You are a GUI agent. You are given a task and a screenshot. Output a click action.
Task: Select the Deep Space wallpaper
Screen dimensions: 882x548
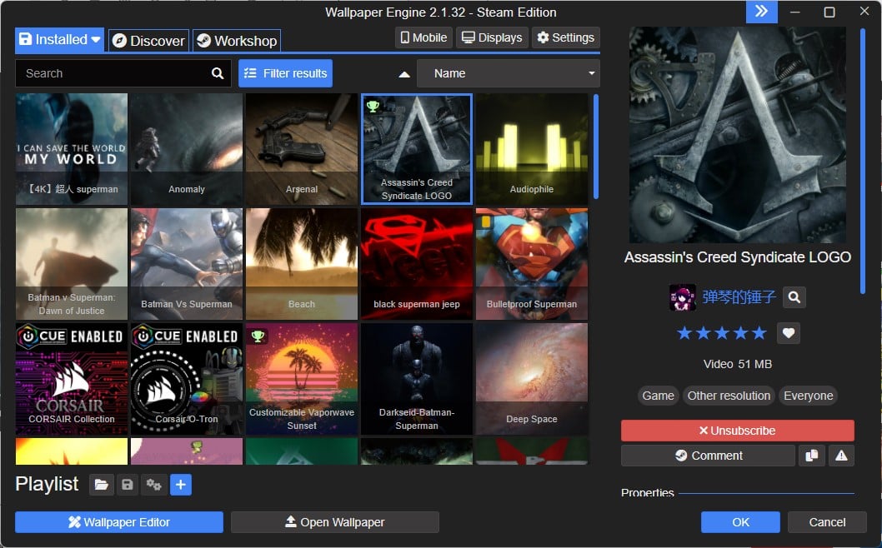(532, 379)
